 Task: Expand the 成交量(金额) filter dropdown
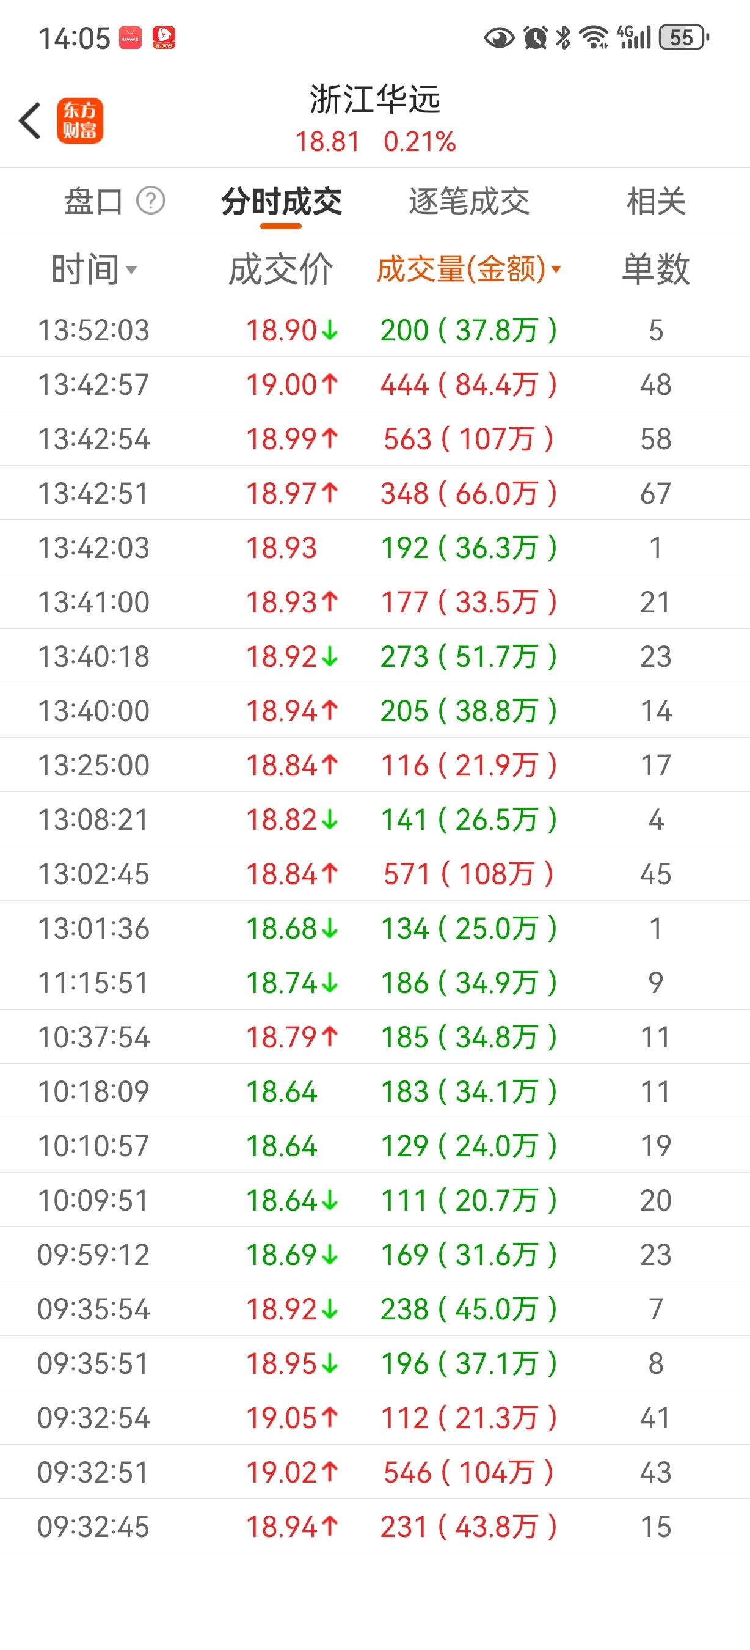pyautogui.click(x=469, y=269)
